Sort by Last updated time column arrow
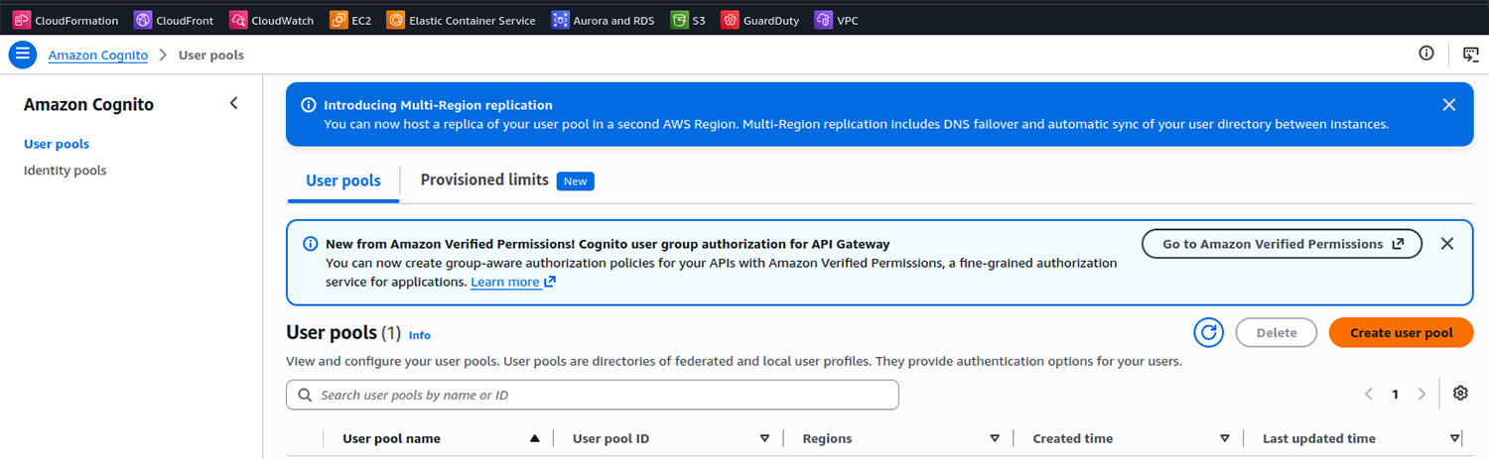The width and height of the screenshot is (1489, 459). (x=1454, y=438)
